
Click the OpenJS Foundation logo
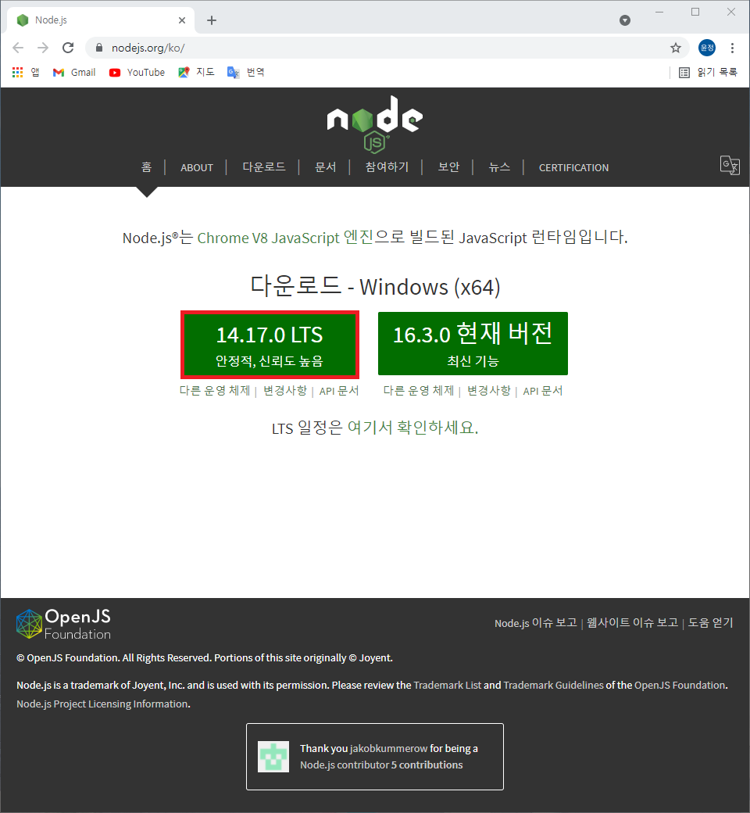[64, 624]
